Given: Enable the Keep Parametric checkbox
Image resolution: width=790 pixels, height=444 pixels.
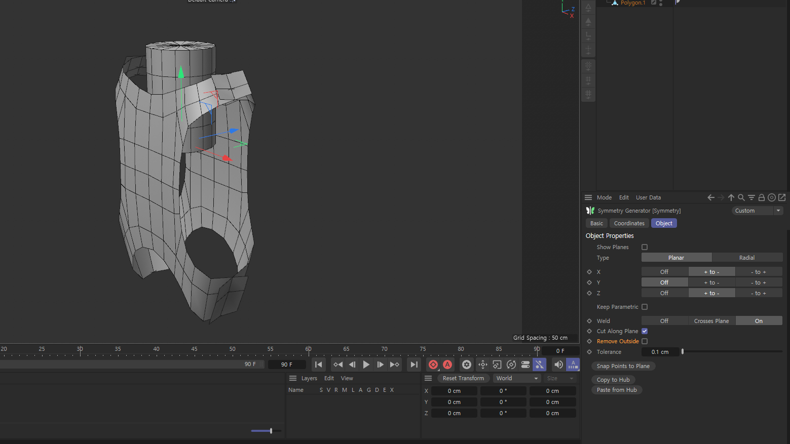Looking at the screenshot, I should coord(645,307).
